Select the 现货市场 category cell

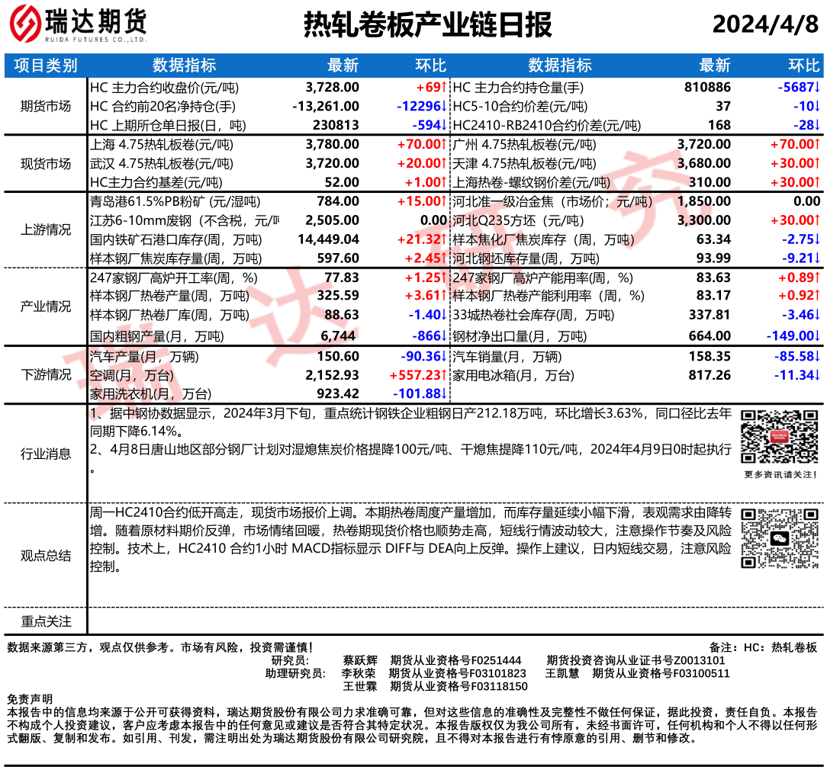point(45,163)
